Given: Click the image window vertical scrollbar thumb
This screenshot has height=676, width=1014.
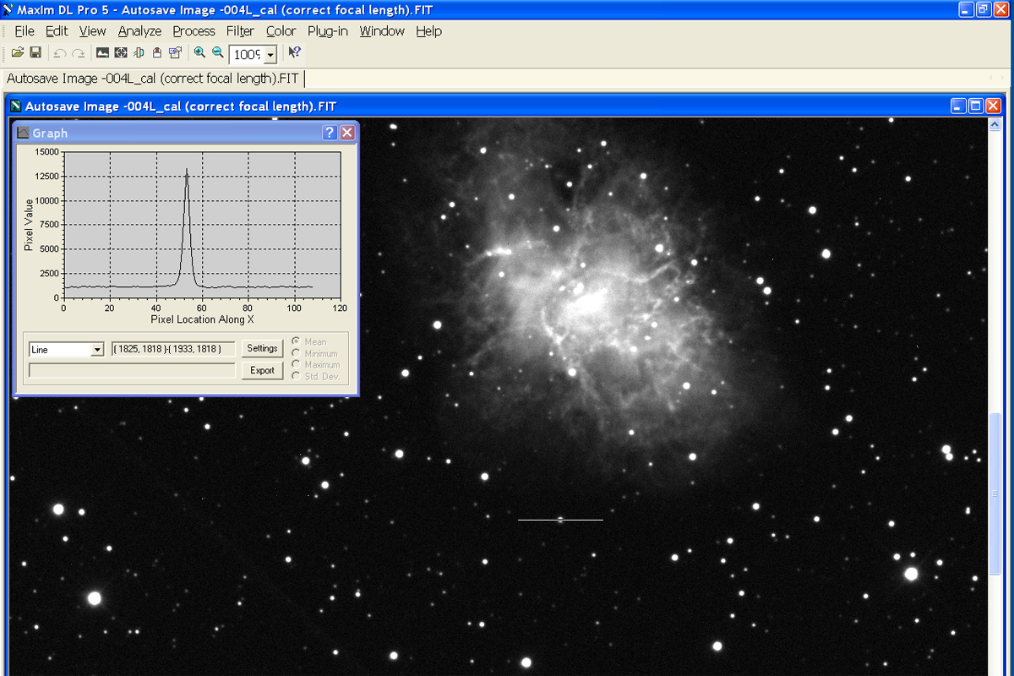Looking at the screenshot, I should coord(995,494).
